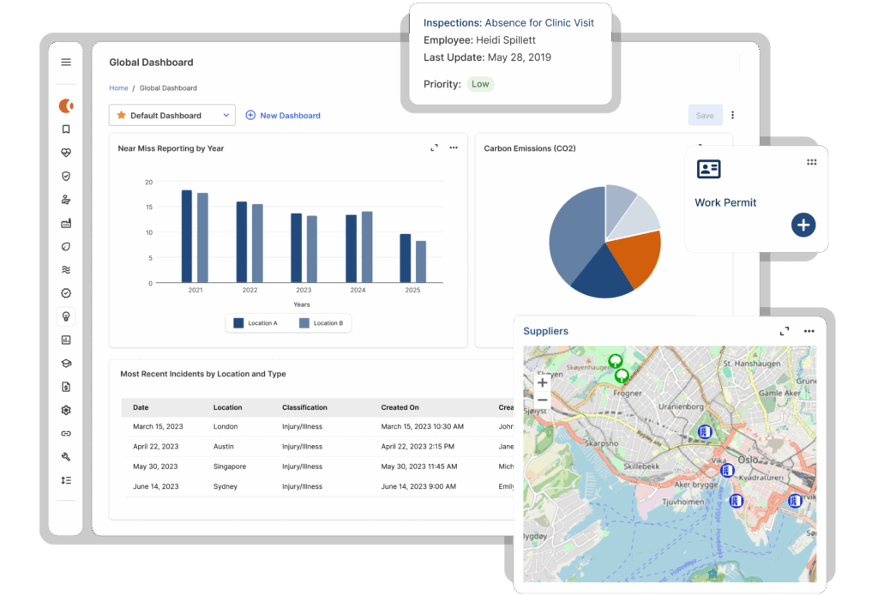Open the health and wellness sidebar icon
Screen dimensions: 878x596
pos(66,153)
